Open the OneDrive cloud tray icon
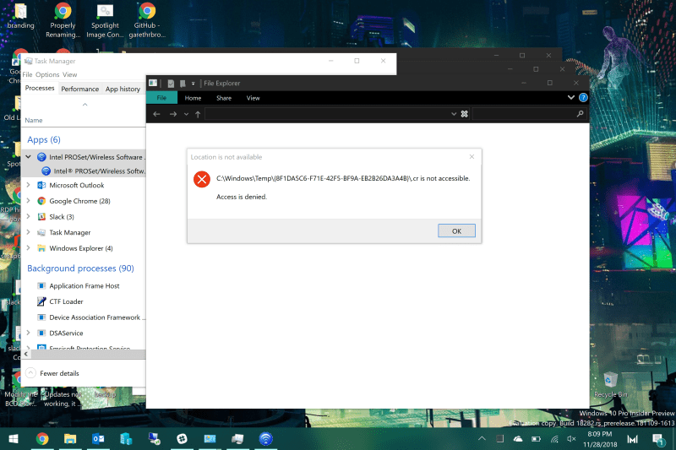Screen dimensions: 676x450 [518, 439]
